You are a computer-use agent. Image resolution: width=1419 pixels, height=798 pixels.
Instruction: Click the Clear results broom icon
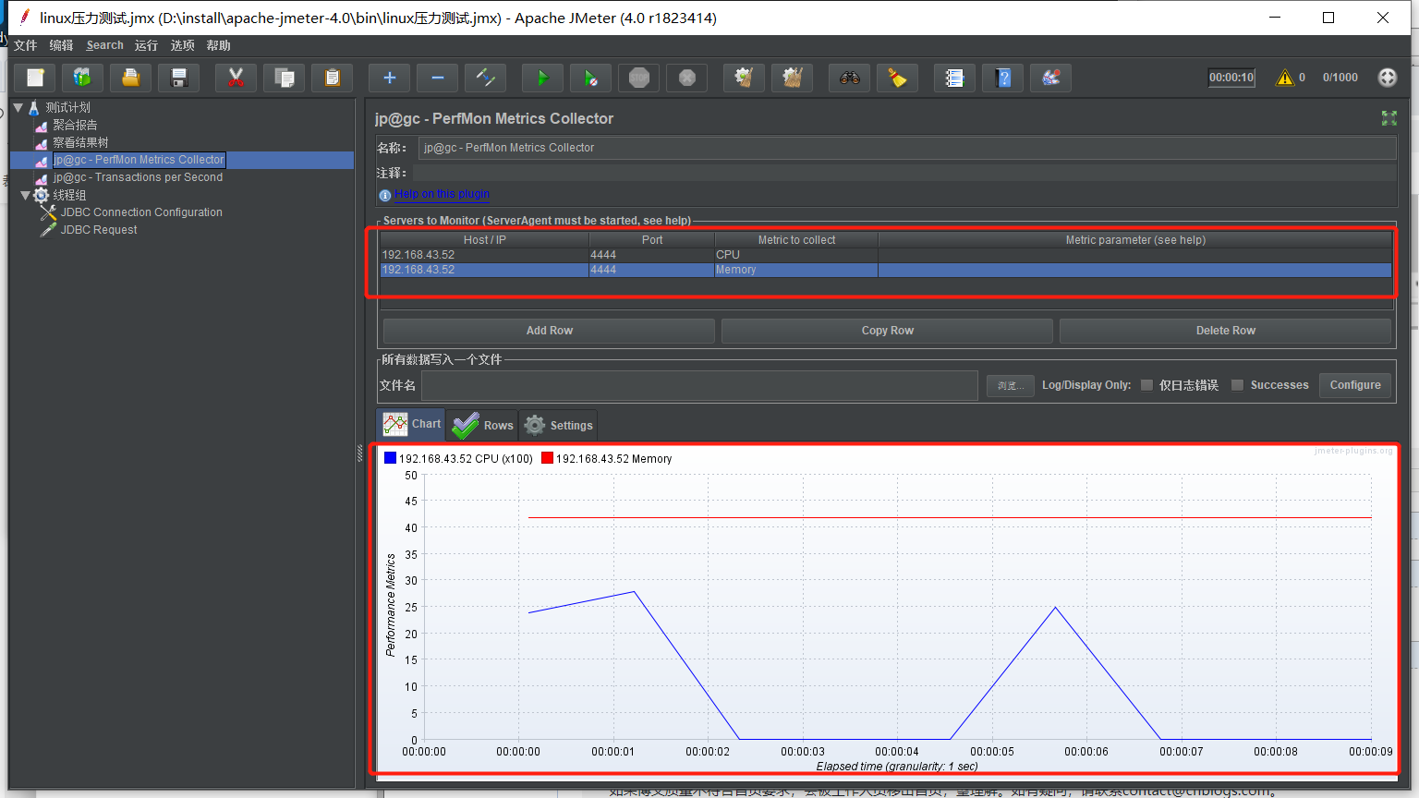coord(745,79)
